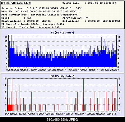Click the 225DEFh label on PI chart axis
The height and width of the screenshot is (122, 125).
(115, 70)
